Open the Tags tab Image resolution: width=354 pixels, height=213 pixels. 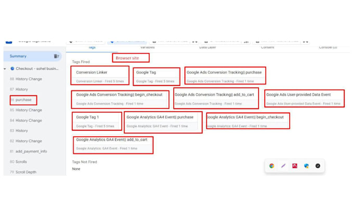(92, 47)
